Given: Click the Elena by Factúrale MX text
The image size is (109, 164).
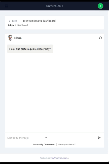Looking at the screenshot, I should [67, 144].
